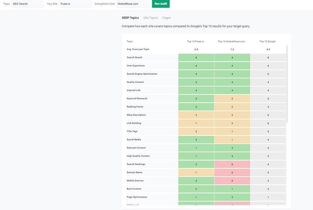The width and height of the screenshot is (313, 210).
Task: Edit the Competitor's Site field MarketMuse.com
Action: 133,4
